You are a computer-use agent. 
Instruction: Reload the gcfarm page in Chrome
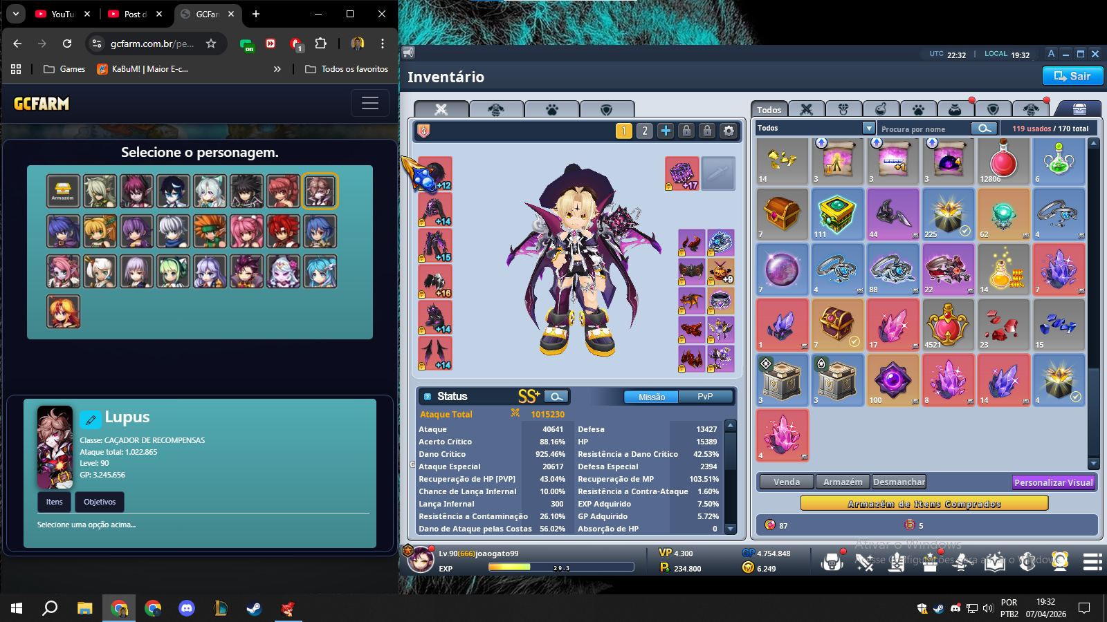pos(67,44)
